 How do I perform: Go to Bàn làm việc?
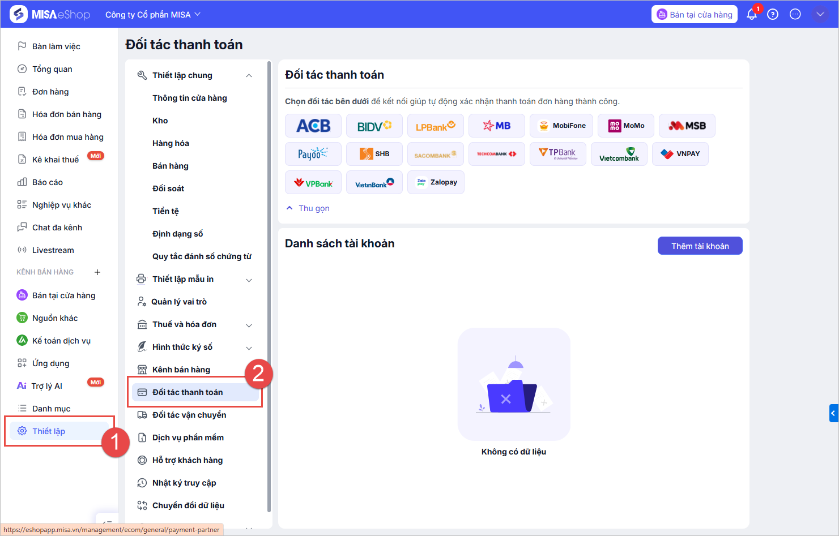click(56, 46)
